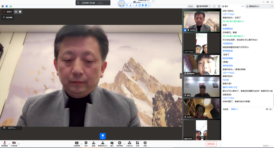Turn on camera with 开启视频
The width and height of the screenshot is (274, 148).
14,143
